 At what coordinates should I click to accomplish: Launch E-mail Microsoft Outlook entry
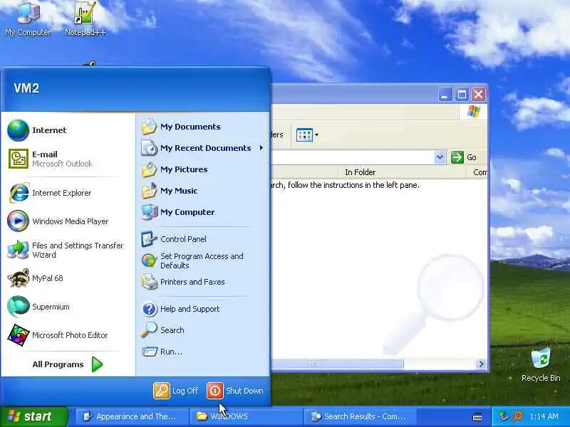(x=68, y=159)
